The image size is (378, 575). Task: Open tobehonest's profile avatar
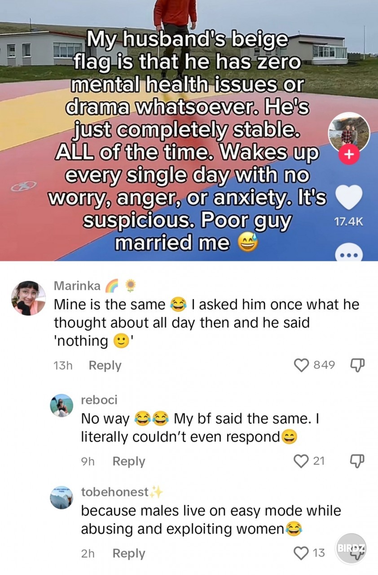pyautogui.click(x=61, y=497)
